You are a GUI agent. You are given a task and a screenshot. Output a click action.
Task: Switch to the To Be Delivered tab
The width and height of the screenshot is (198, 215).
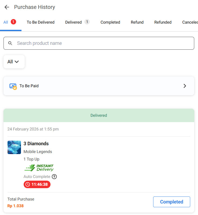pos(41,22)
